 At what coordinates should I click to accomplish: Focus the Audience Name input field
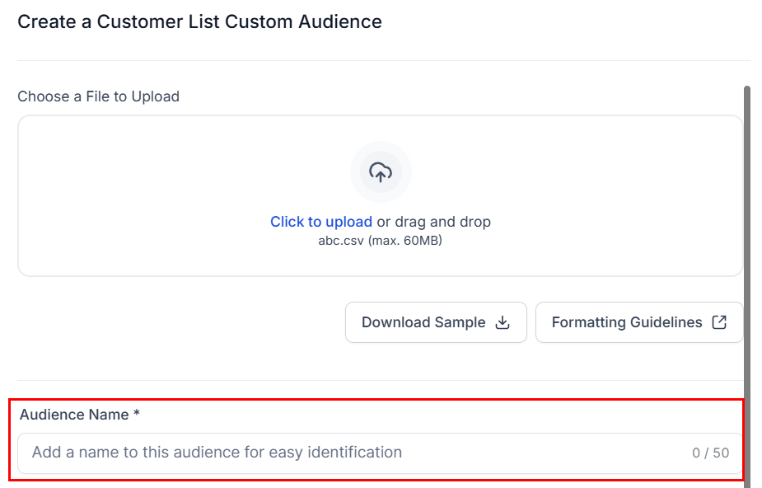coord(380,453)
